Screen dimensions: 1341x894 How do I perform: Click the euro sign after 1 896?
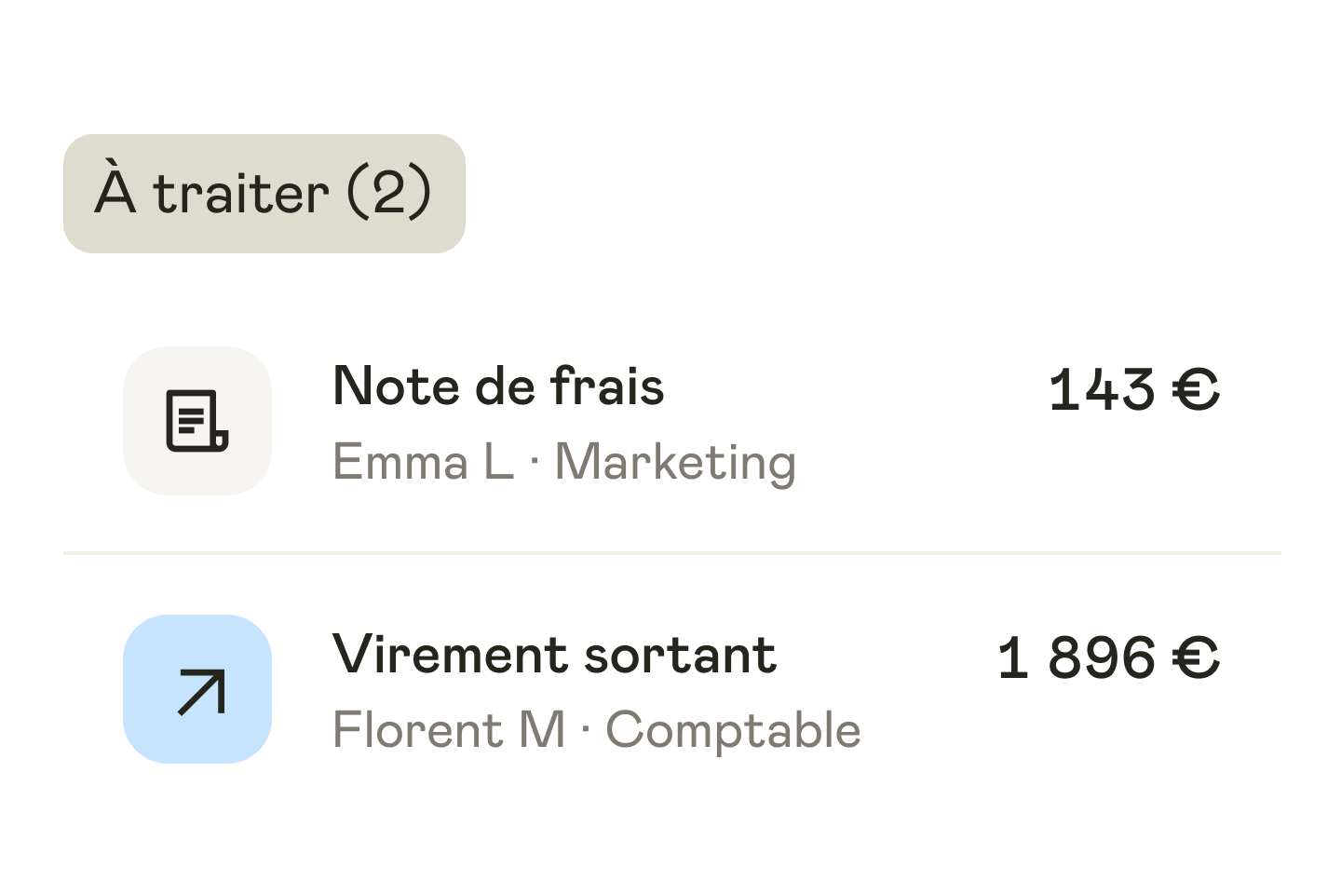pyautogui.click(x=1196, y=657)
